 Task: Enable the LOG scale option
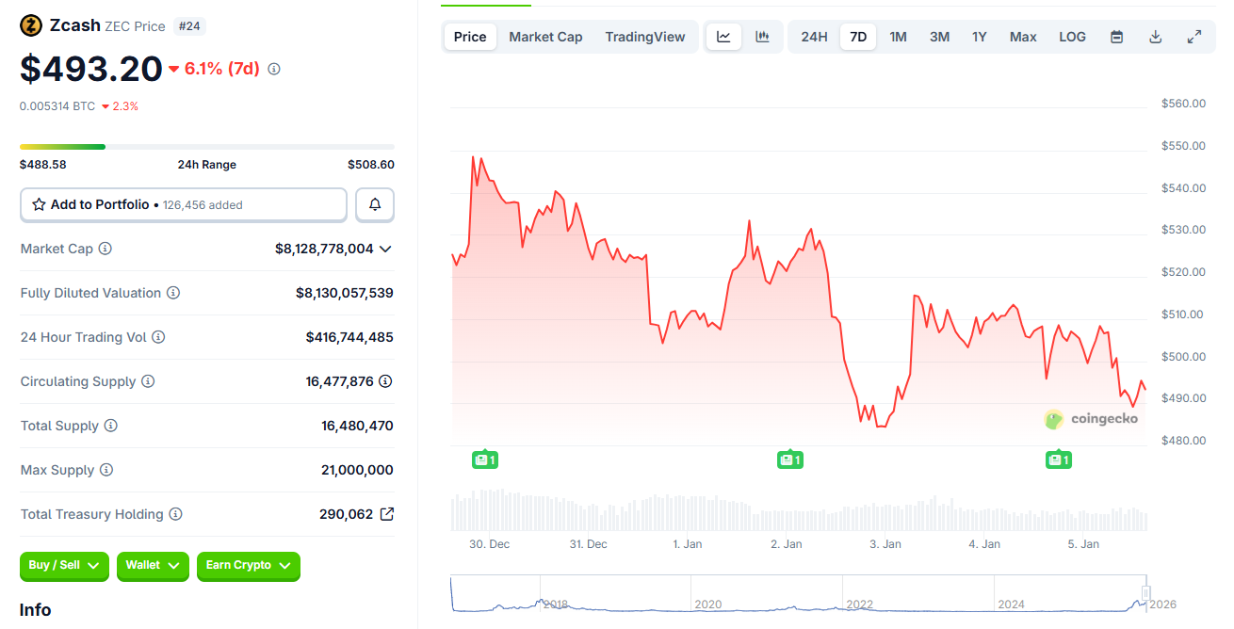point(1072,36)
